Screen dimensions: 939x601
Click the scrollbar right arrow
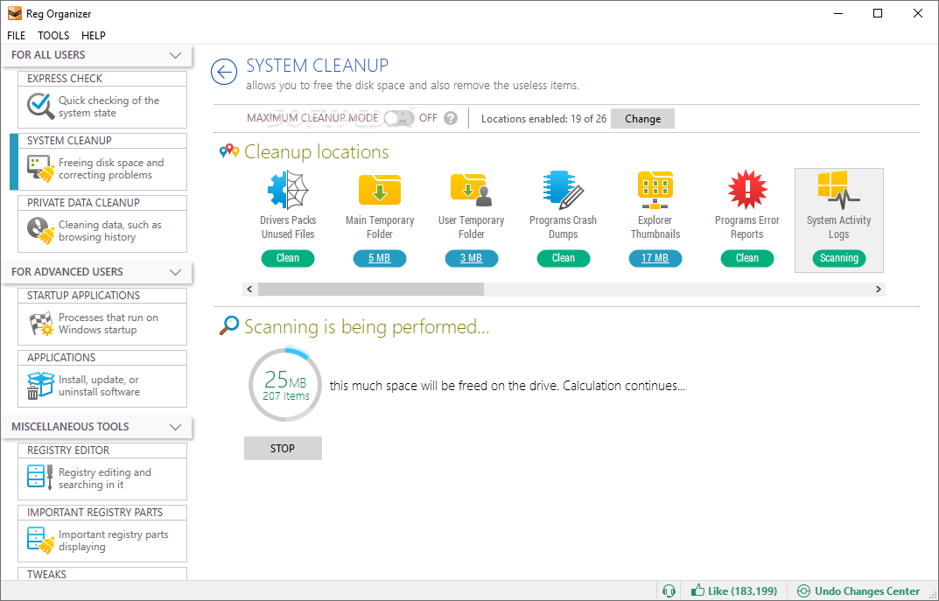tap(879, 289)
